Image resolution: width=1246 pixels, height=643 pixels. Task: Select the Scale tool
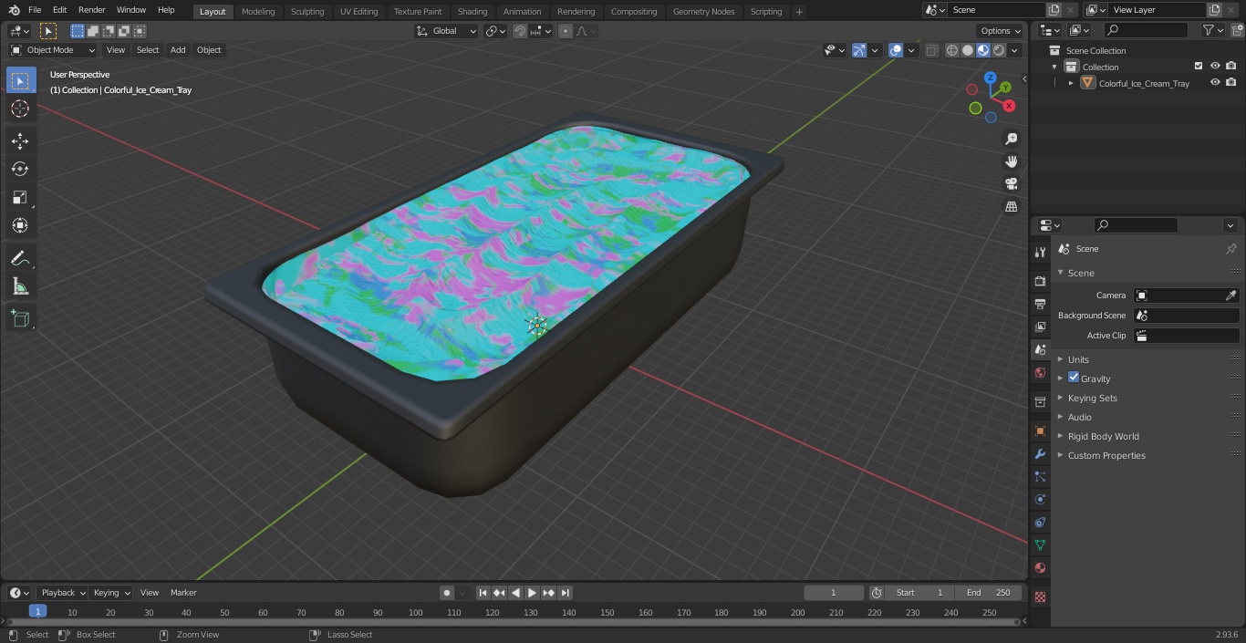[x=20, y=197]
